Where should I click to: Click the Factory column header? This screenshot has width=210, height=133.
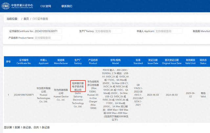(x=78, y=62)
